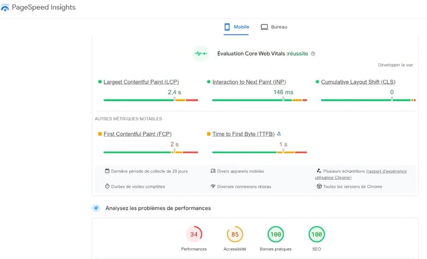
Task: Click the CLS distribution bar
Action: pos(368,100)
